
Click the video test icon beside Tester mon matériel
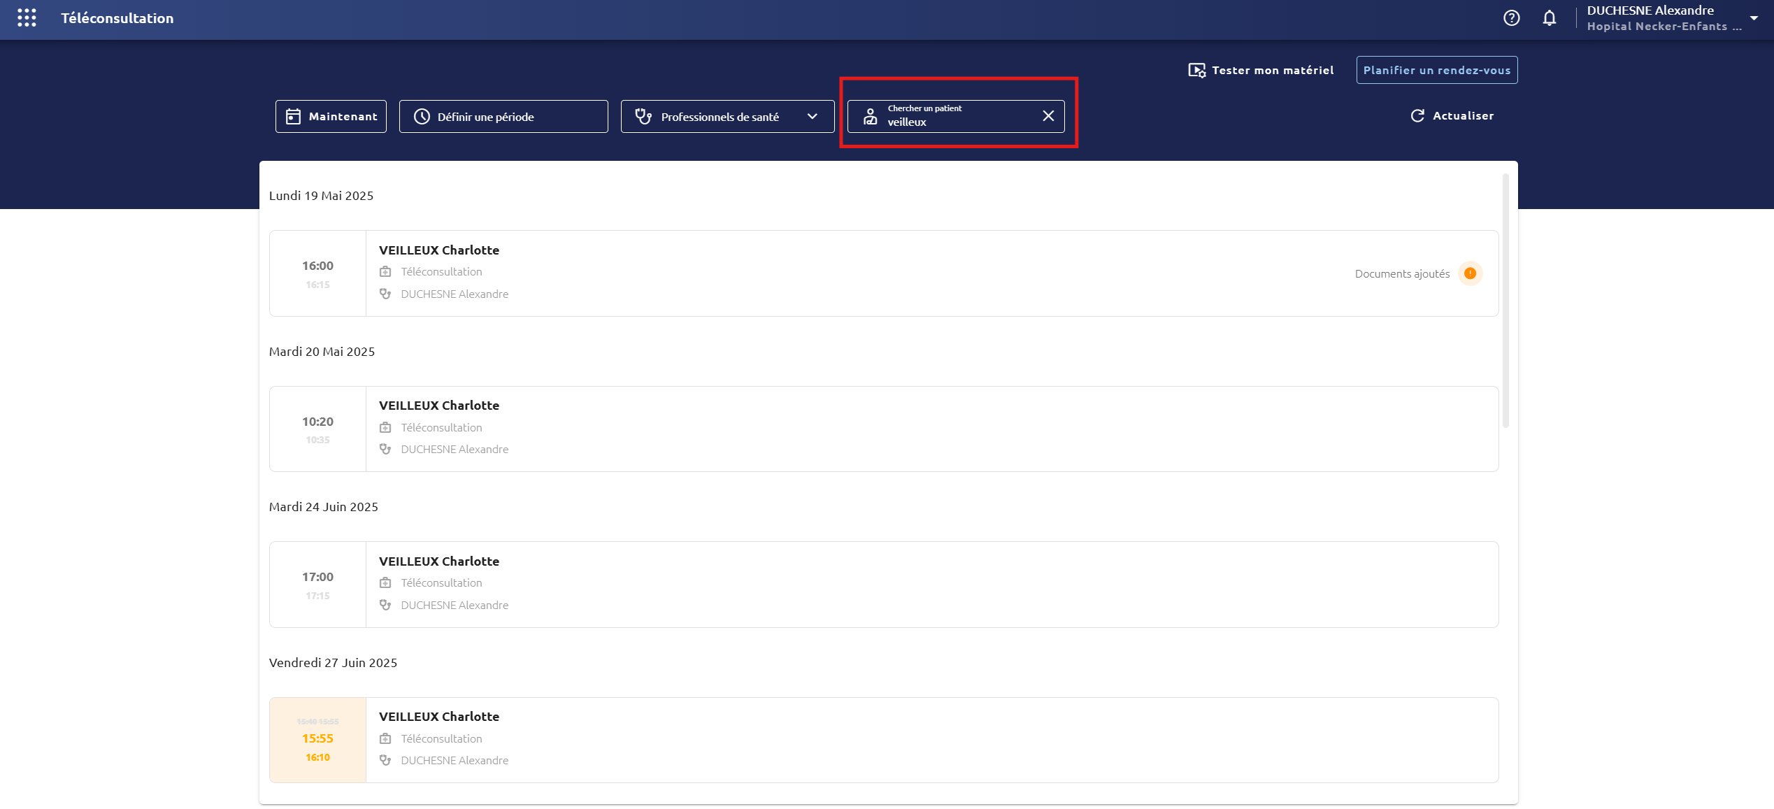[x=1196, y=71]
